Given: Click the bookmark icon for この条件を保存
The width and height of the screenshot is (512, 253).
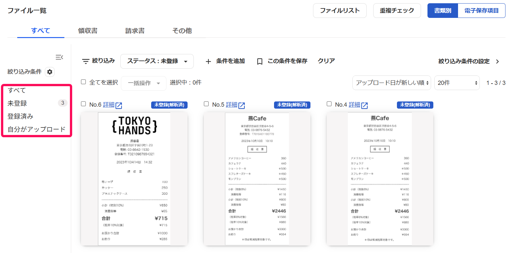Looking at the screenshot, I should [x=260, y=61].
